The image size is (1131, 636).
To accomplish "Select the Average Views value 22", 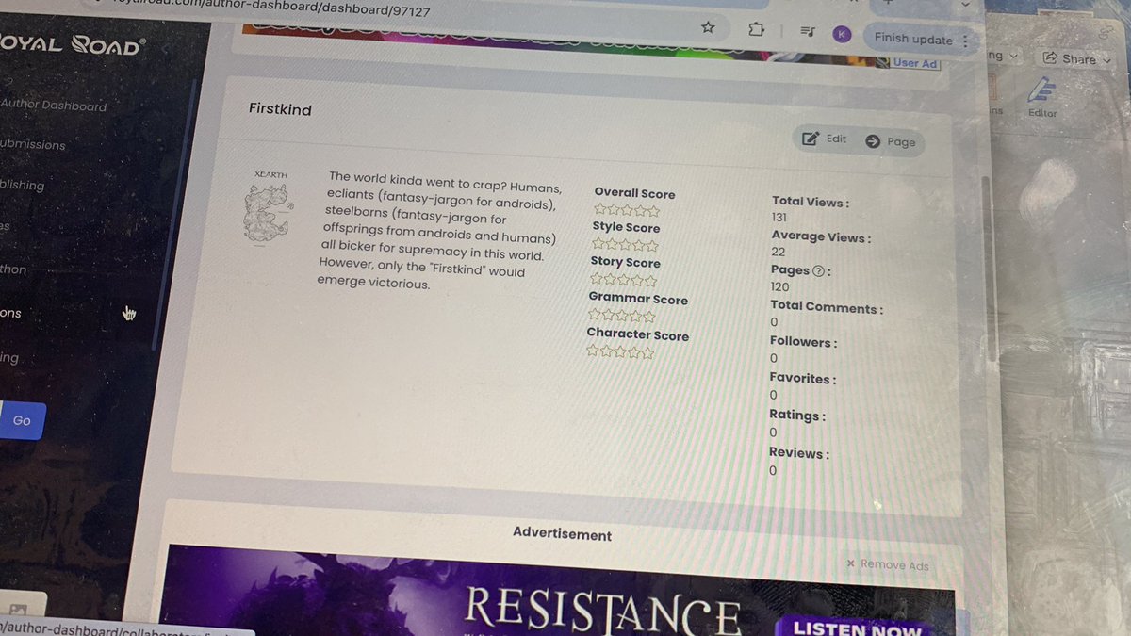I will pyautogui.click(x=778, y=252).
